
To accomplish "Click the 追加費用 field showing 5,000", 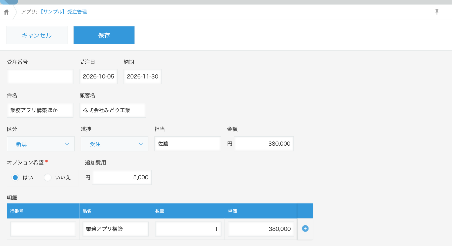I will pyautogui.click(x=122, y=177).
